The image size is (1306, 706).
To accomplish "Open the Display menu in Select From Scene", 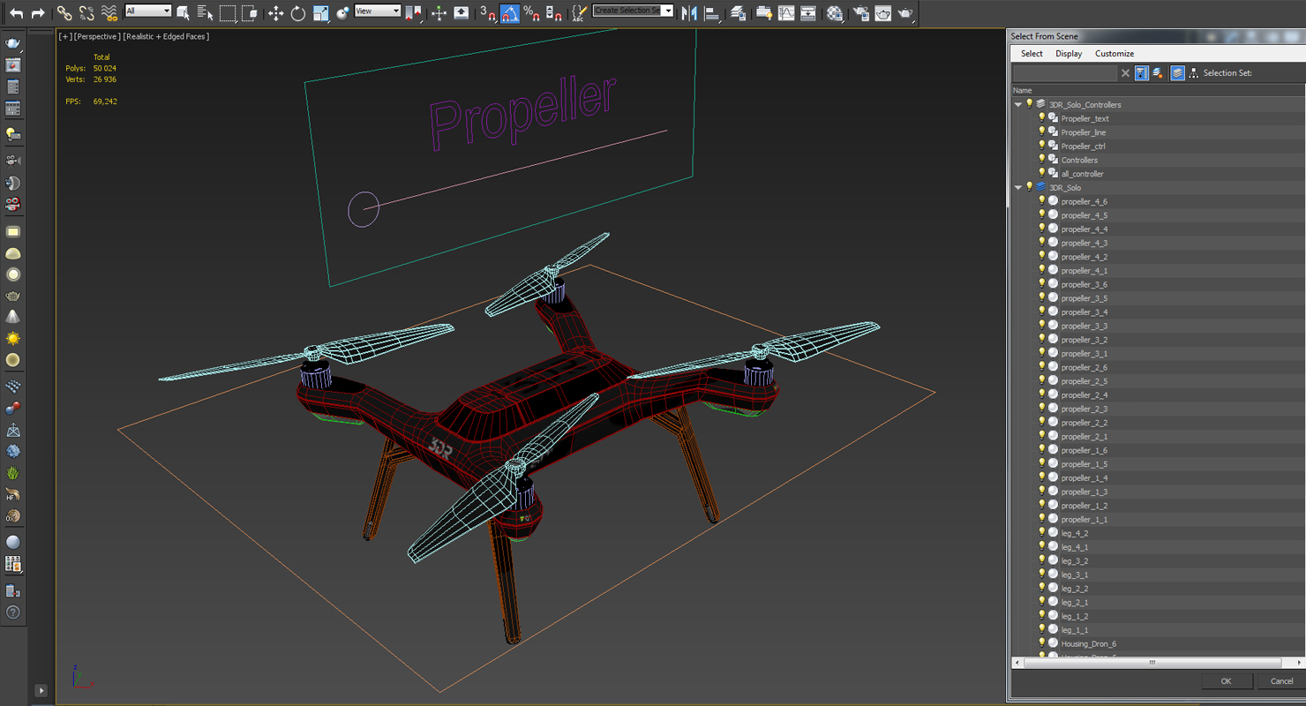I will 1069,54.
